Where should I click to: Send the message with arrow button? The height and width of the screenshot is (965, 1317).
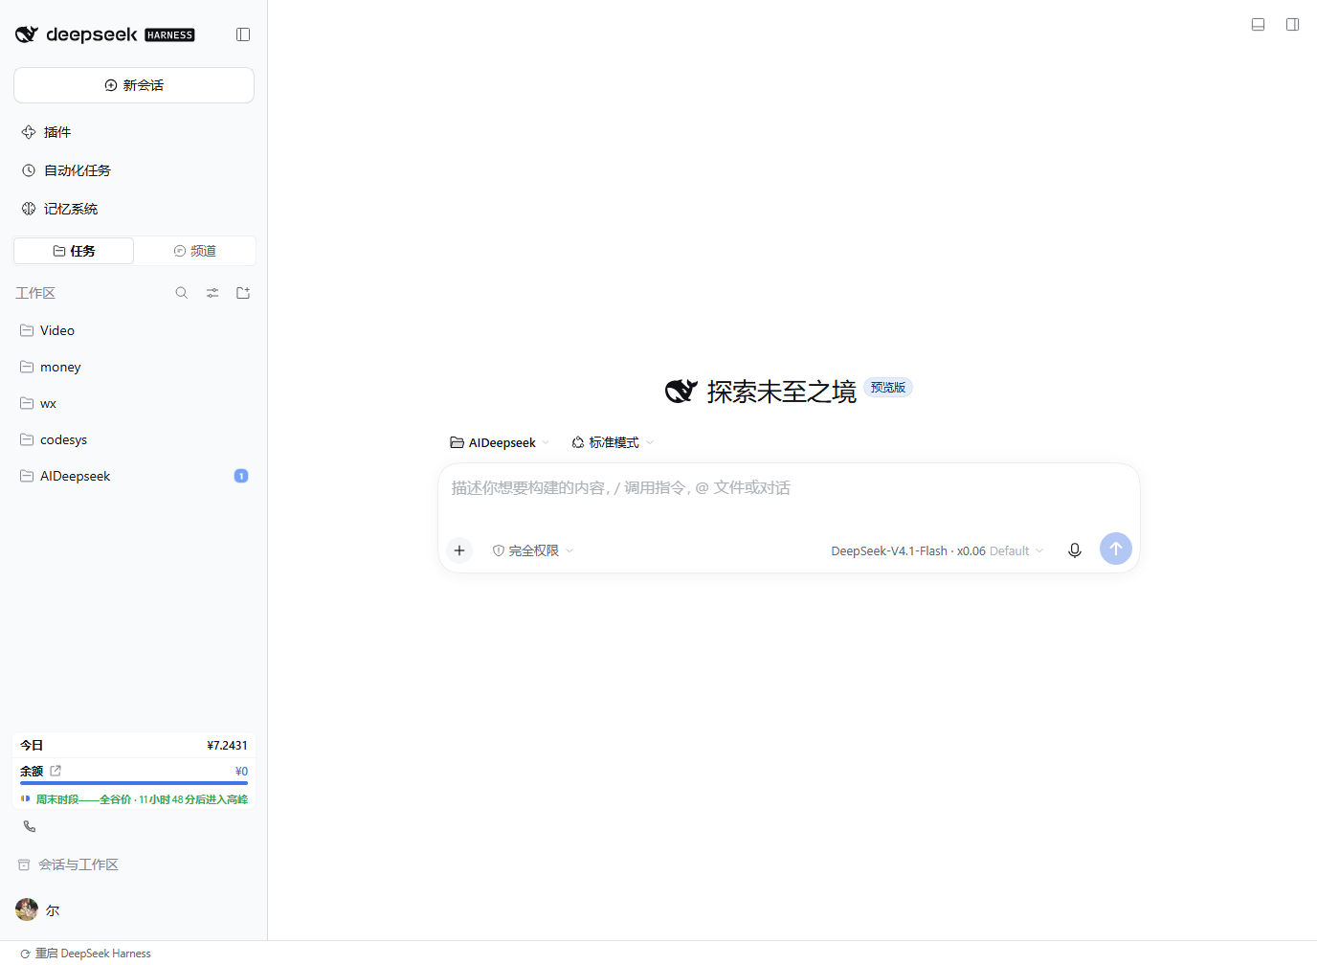[1116, 549]
